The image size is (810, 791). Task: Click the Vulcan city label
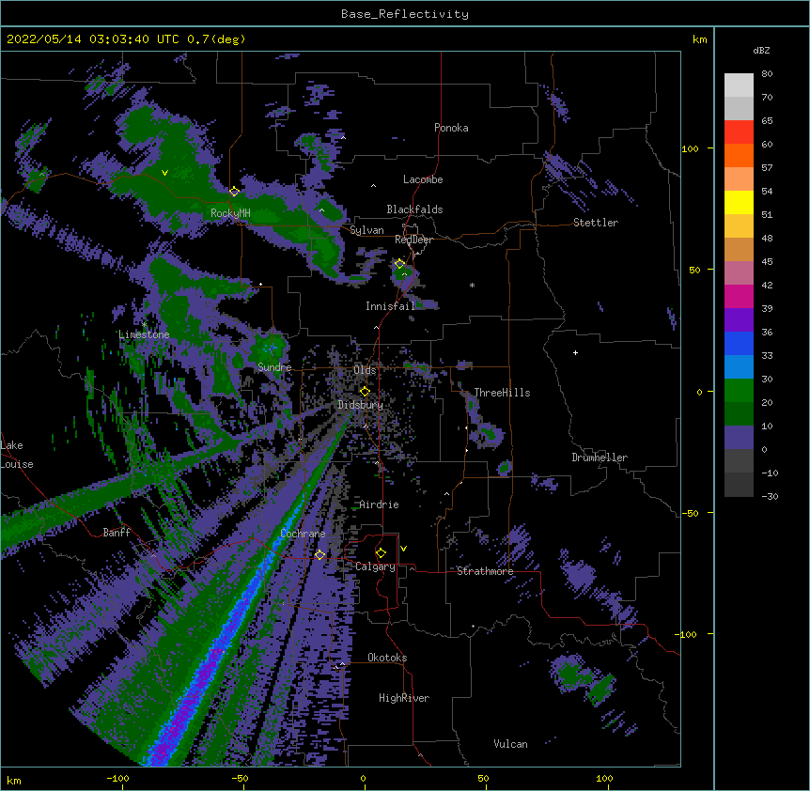click(510, 744)
